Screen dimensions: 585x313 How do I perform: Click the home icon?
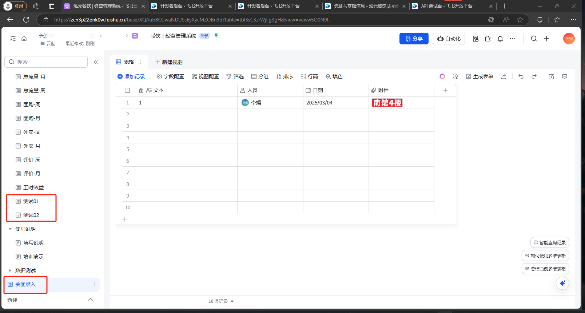point(24,39)
